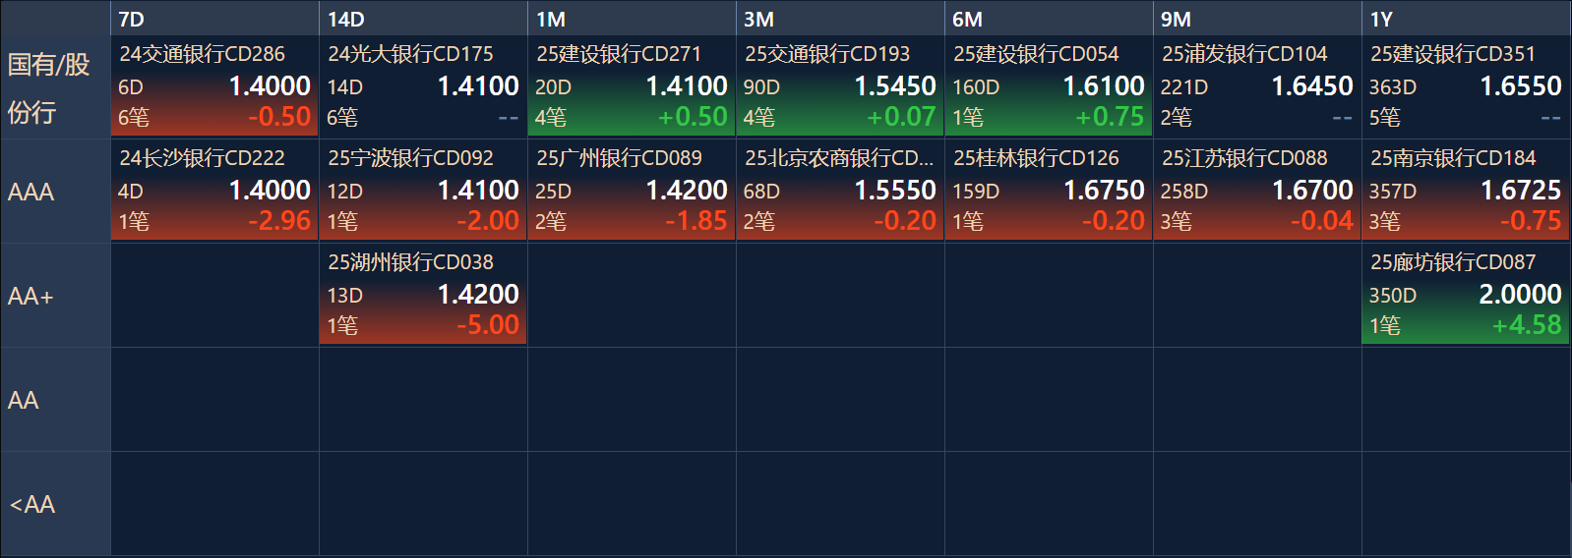Select the 1Y column header
Viewport: 1572px width, 558px height.
1466,19
